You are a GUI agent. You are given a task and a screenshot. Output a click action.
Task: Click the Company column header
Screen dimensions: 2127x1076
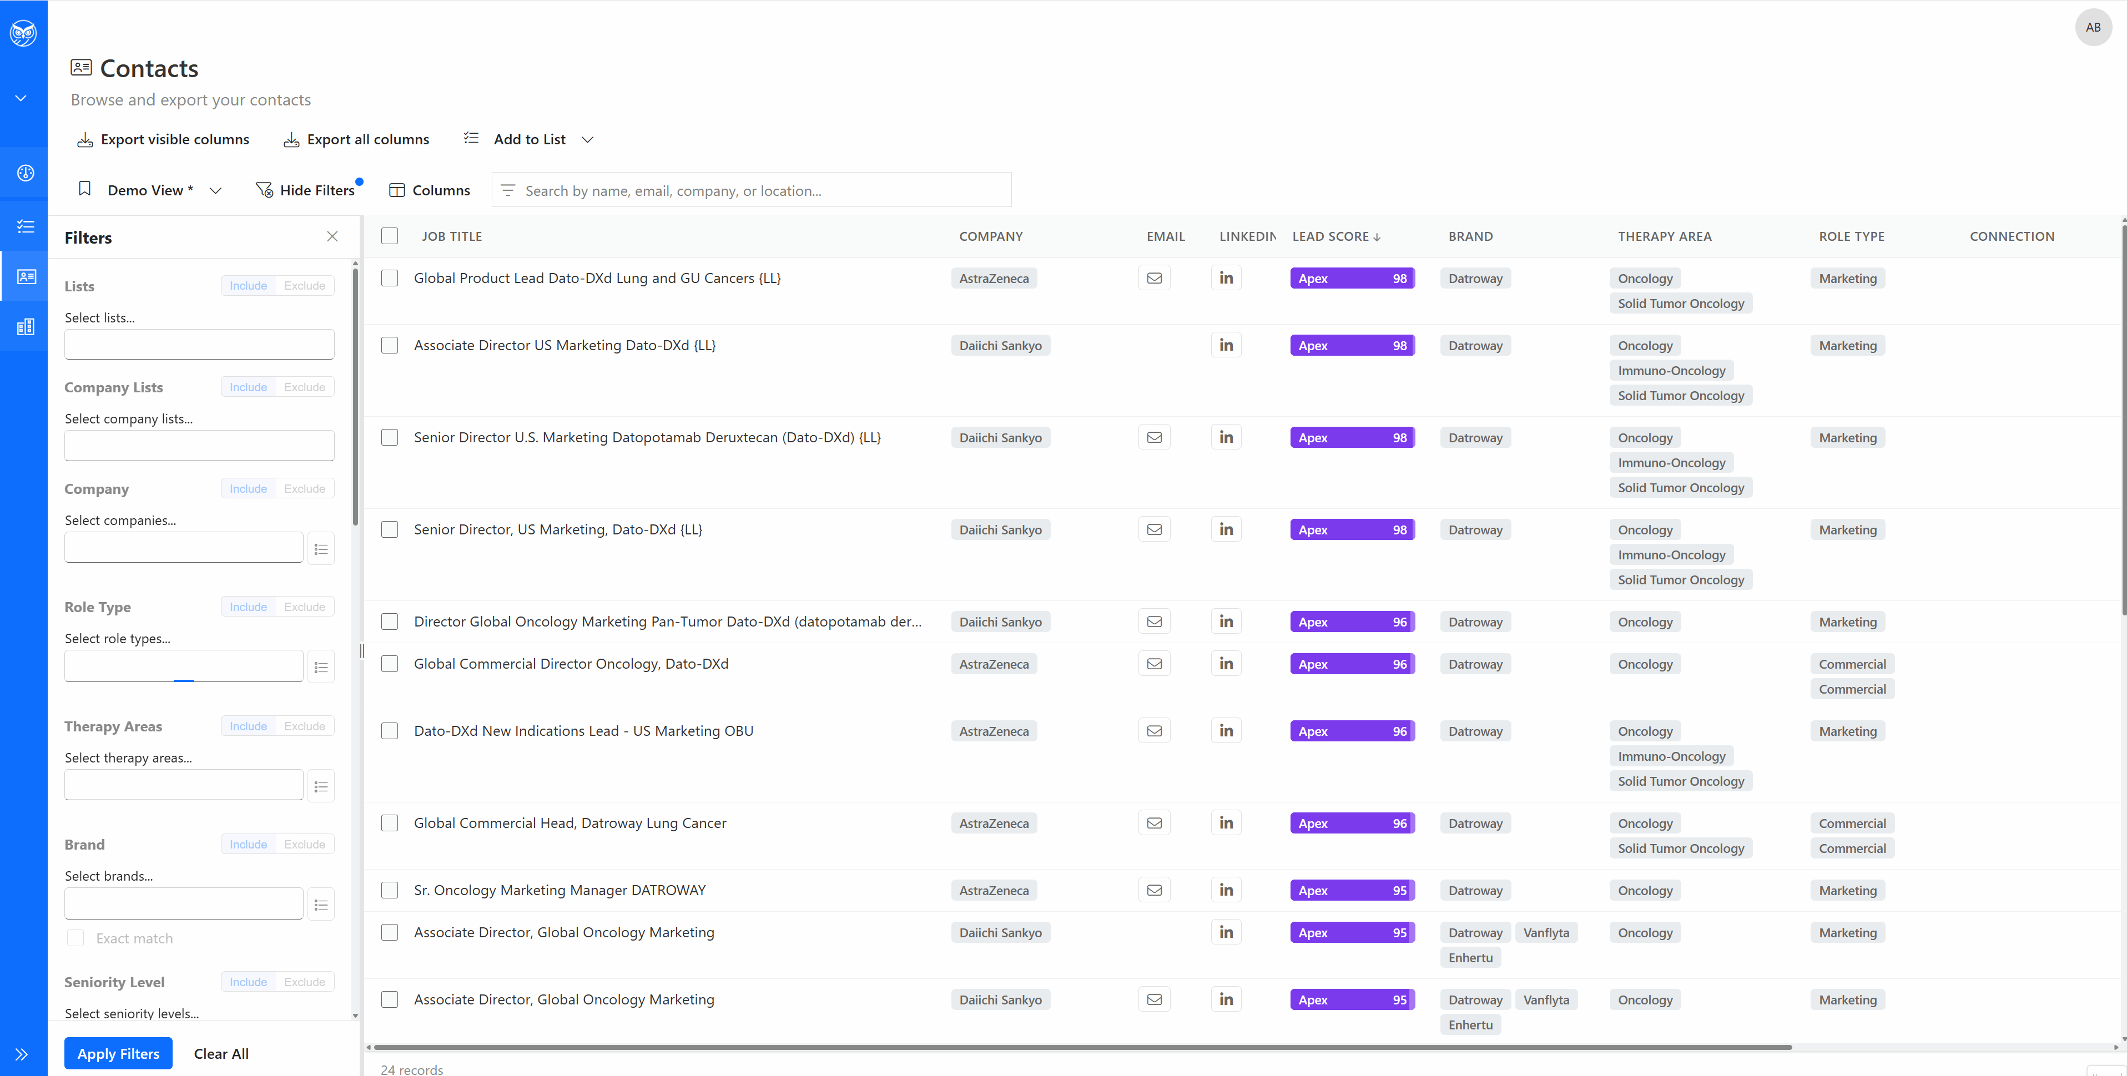pos(991,236)
